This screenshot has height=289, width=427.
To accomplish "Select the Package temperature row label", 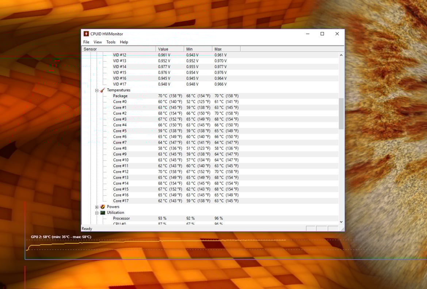I will coord(120,96).
